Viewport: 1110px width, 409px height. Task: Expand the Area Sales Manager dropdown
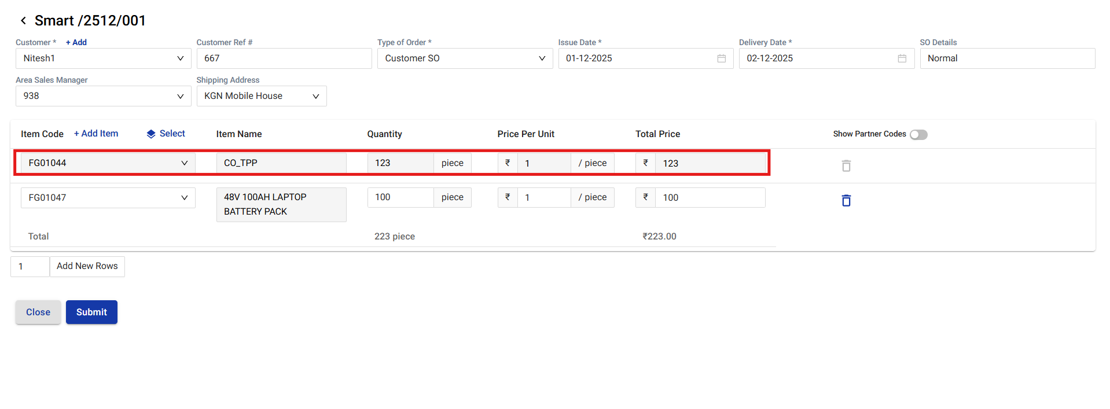coord(180,96)
